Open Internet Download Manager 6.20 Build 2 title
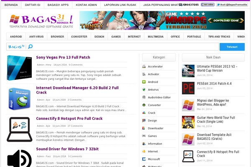Image resolution: width=251 pixels, height=167 pixels. [77, 90]
